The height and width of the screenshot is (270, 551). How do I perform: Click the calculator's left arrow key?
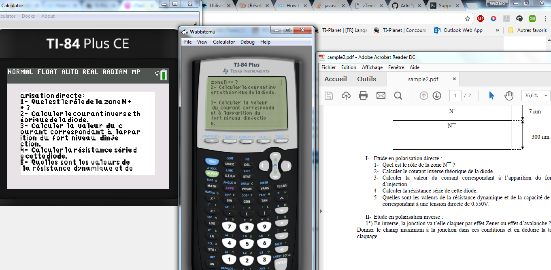tap(264, 165)
